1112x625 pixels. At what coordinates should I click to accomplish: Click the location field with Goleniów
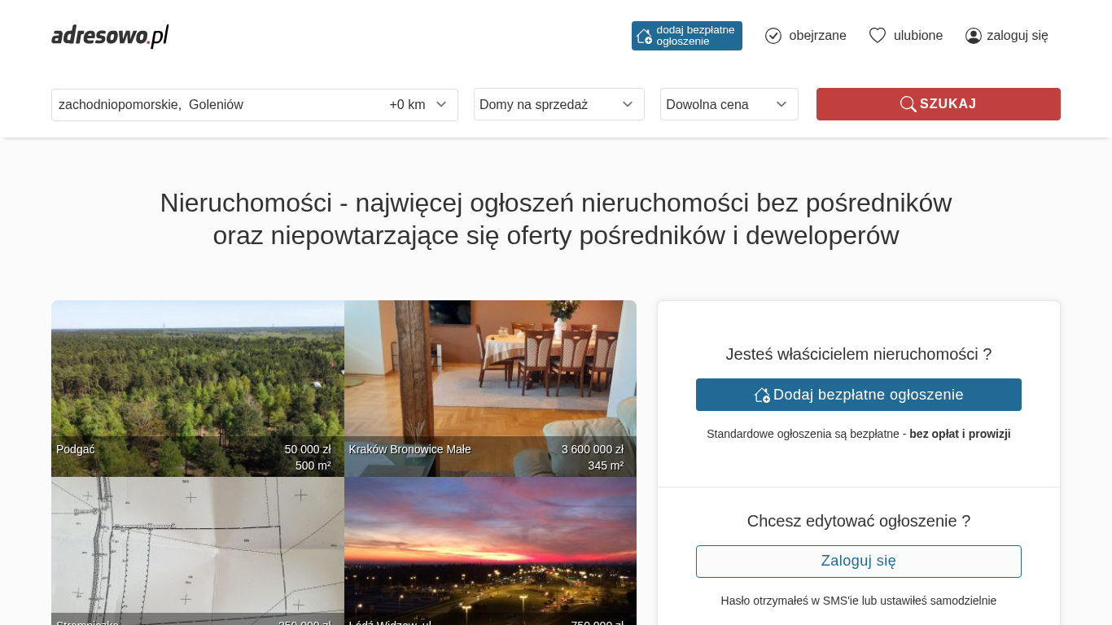(x=212, y=104)
